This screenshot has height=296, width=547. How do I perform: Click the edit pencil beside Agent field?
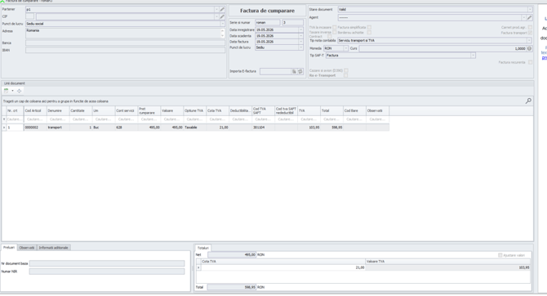[x=529, y=17]
